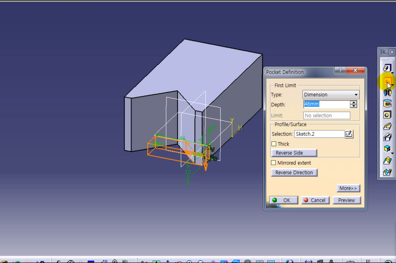Viewport: 396px width, 263px height.
Task: Increase Depth using the spinner up arrow
Action: 353,103
